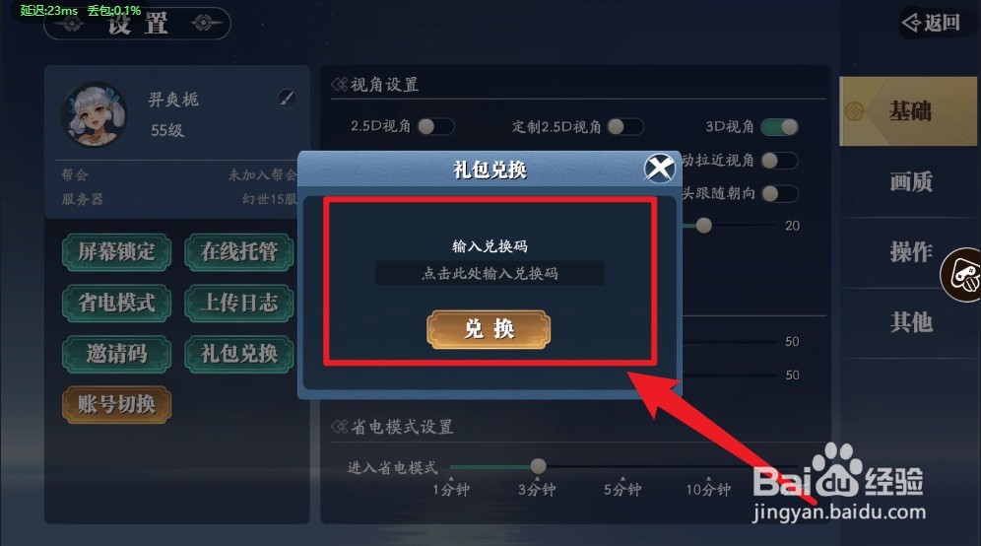Click the 返回 back arrow
Image resolution: width=981 pixels, height=546 pixels.
pos(931,23)
